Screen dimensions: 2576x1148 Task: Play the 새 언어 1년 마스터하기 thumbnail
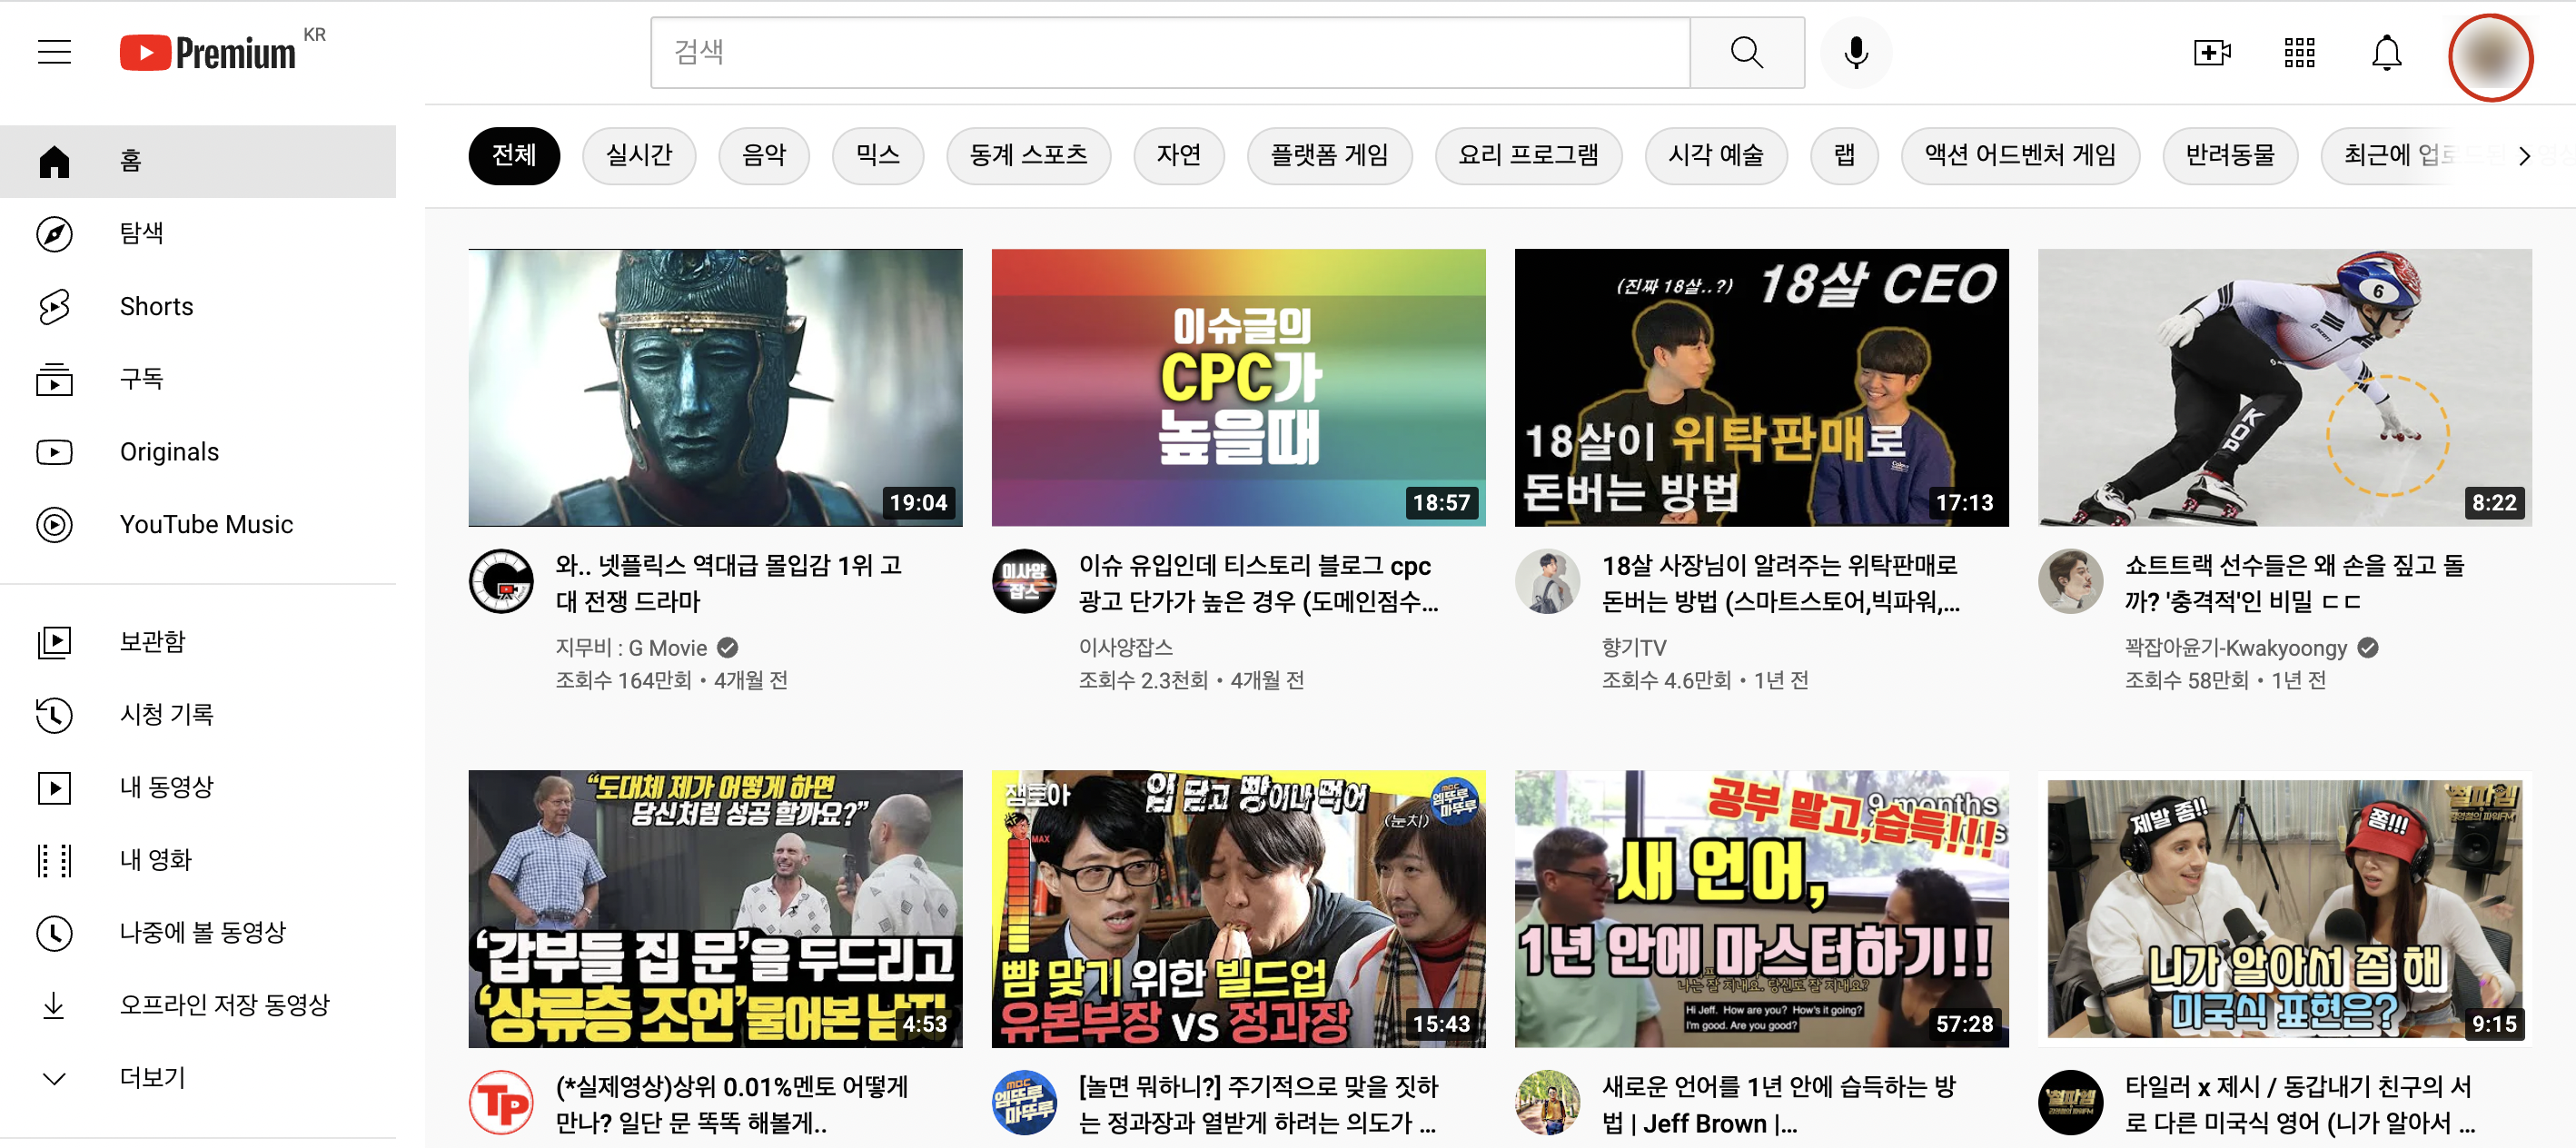coord(1761,908)
